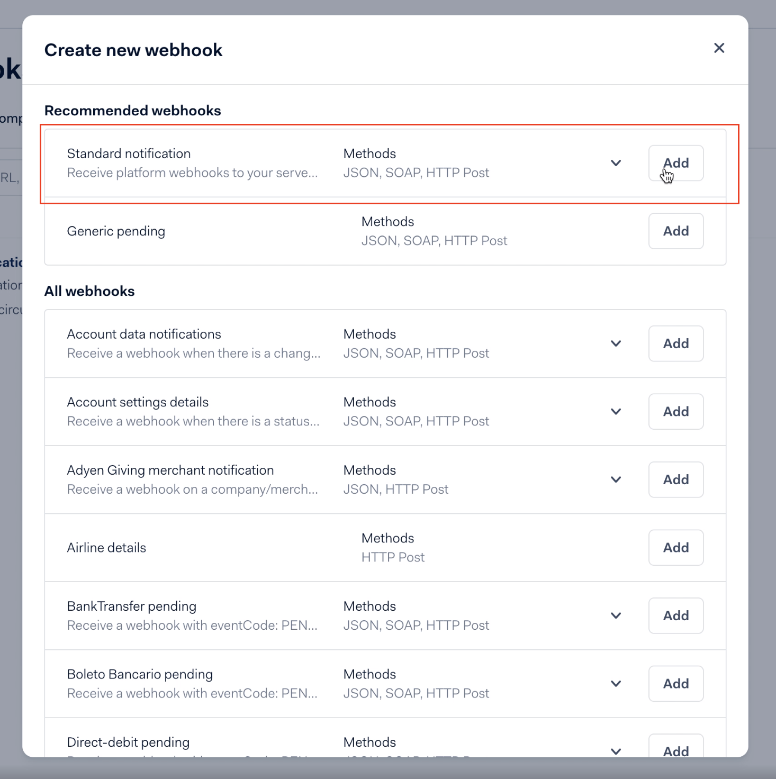
Task: Expand BankTransfer pending chevron
Action: tap(616, 615)
